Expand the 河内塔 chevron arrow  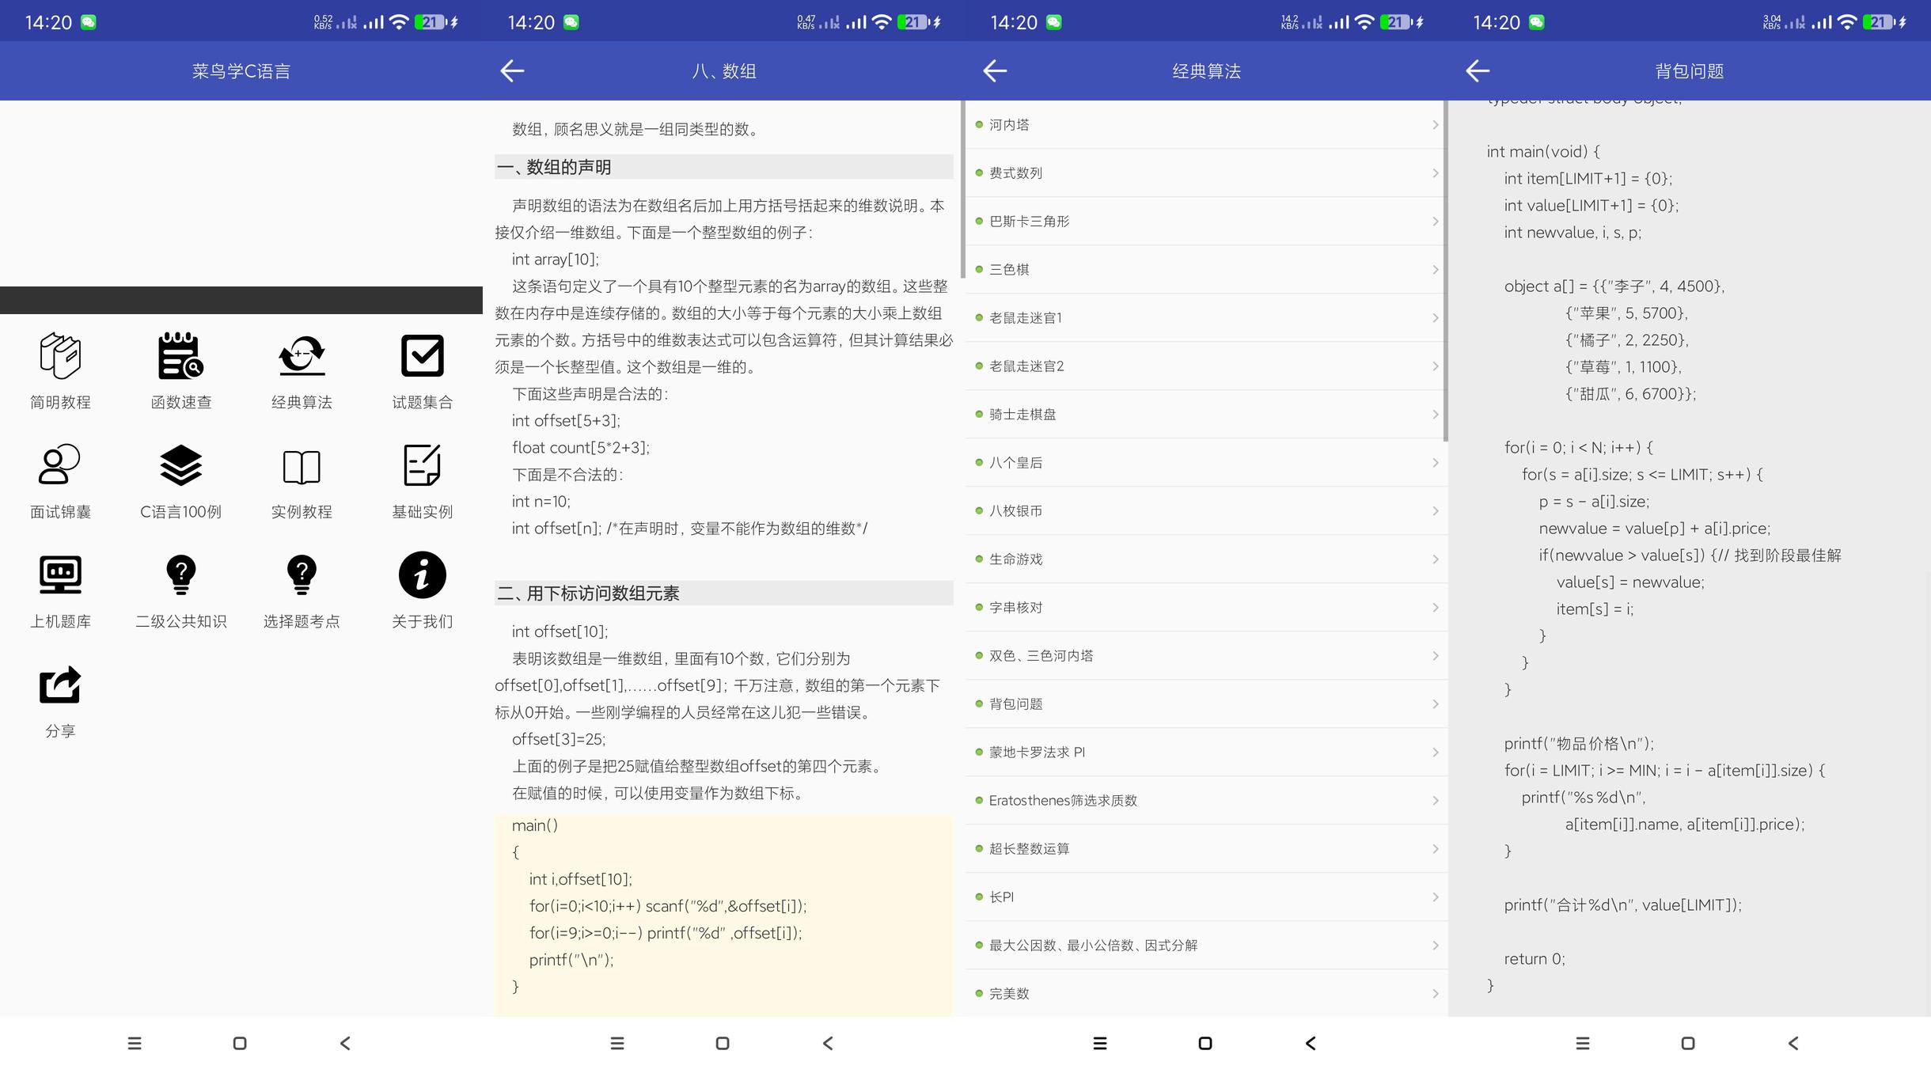tap(1435, 125)
